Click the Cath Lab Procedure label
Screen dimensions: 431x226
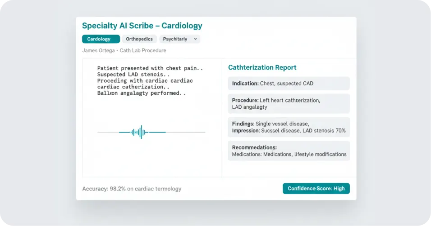pyautogui.click(x=142, y=50)
